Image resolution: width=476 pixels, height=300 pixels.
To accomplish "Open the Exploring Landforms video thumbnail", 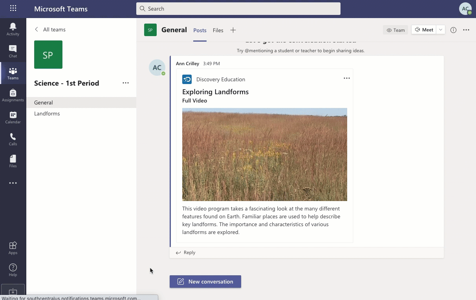I will click(265, 154).
